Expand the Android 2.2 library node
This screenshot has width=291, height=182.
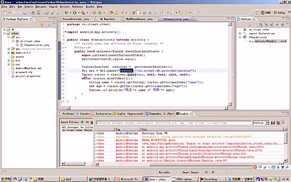point(9,53)
